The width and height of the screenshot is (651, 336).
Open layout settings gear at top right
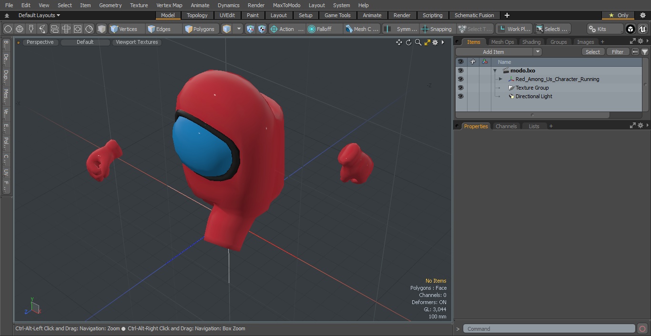point(642,15)
